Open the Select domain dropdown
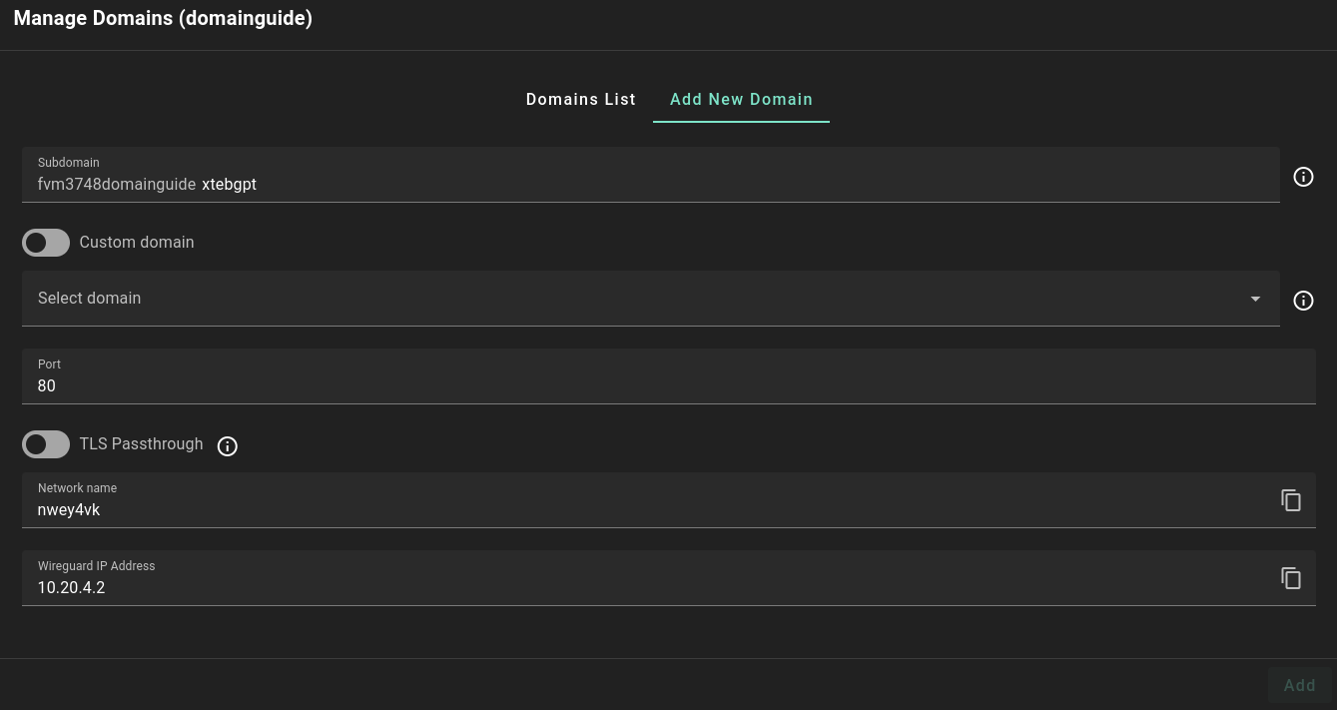1337x710 pixels. (639, 299)
